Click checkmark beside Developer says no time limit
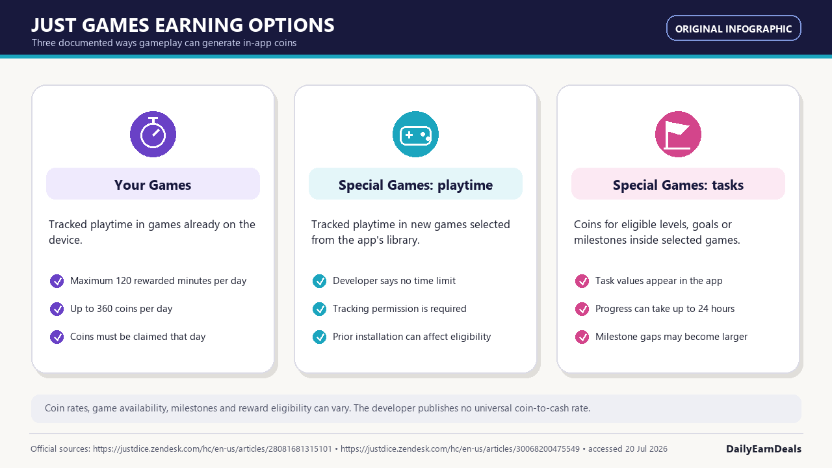832x468 pixels. pyautogui.click(x=319, y=281)
